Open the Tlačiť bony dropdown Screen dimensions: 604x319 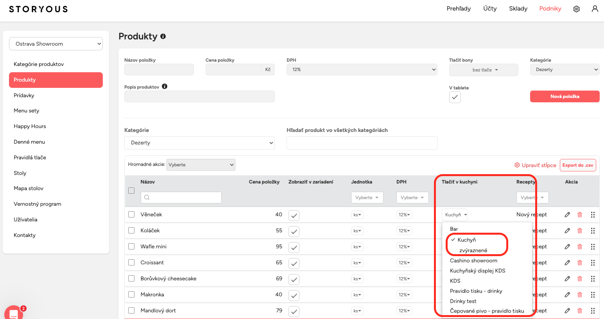483,70
